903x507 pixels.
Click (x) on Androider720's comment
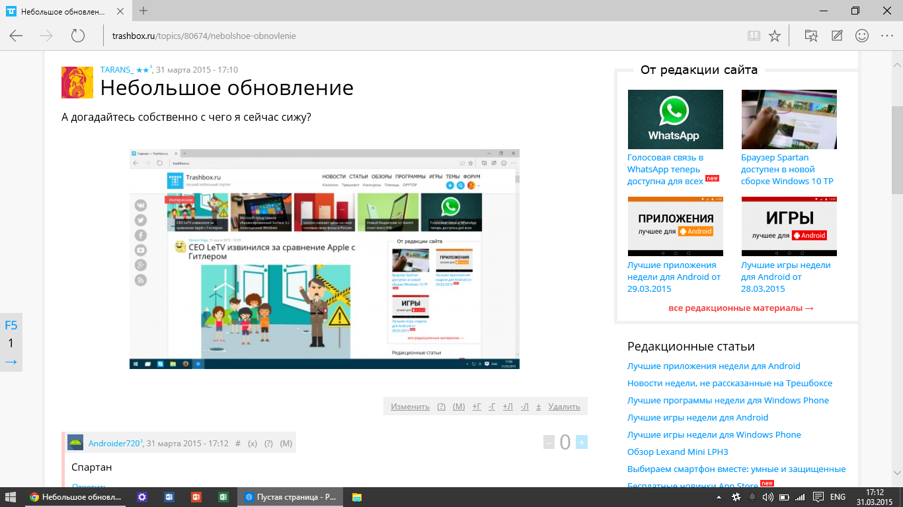tap(253, 444)
